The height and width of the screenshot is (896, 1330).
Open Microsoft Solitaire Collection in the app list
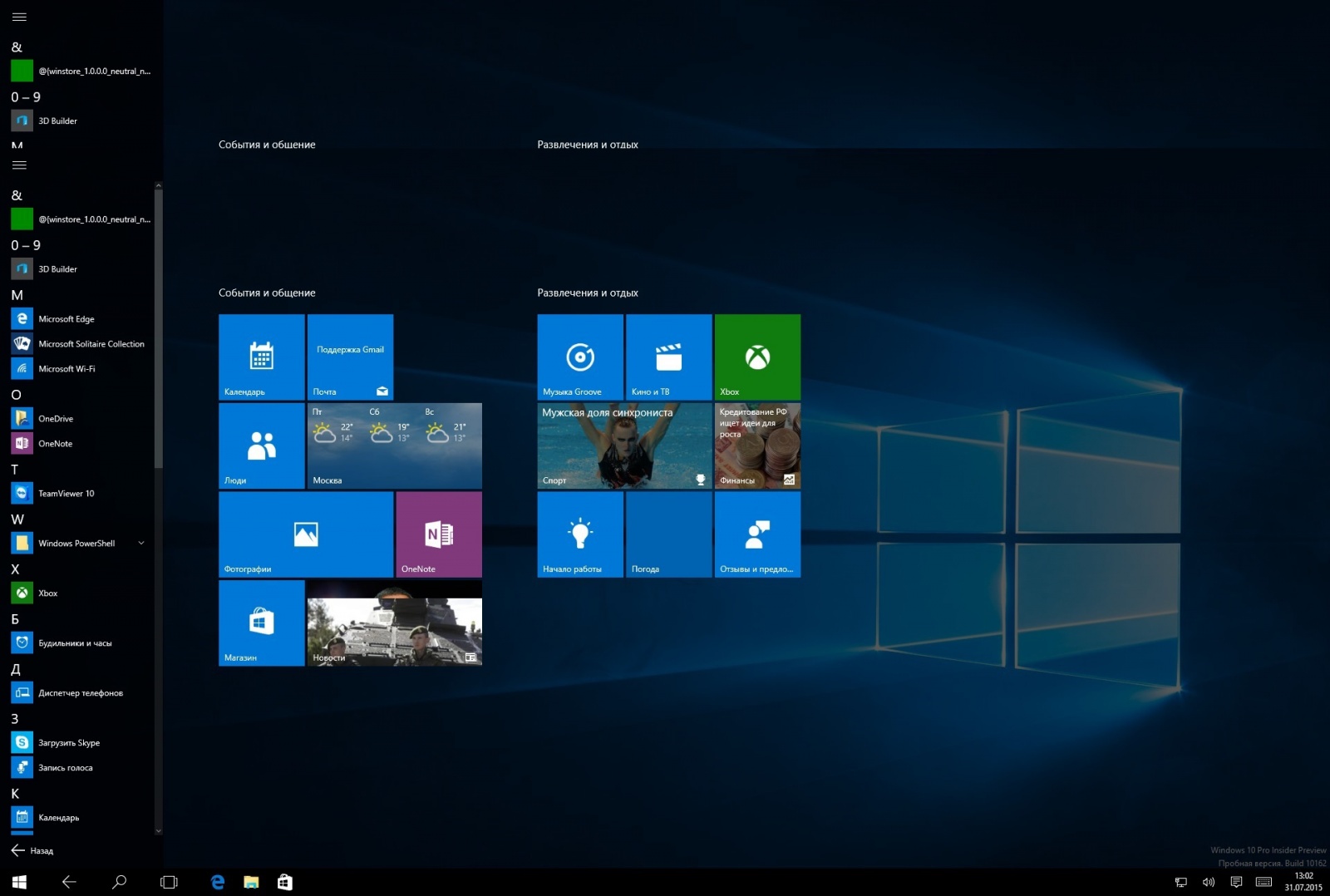tap(91, 344)
